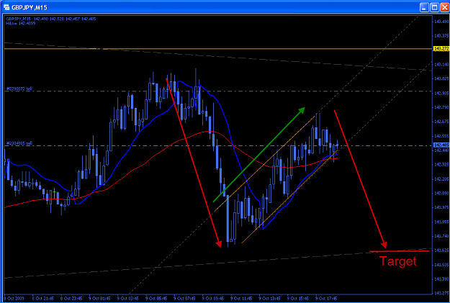
Task: Click the 143.140 price scale label
Action: point(441,65)
